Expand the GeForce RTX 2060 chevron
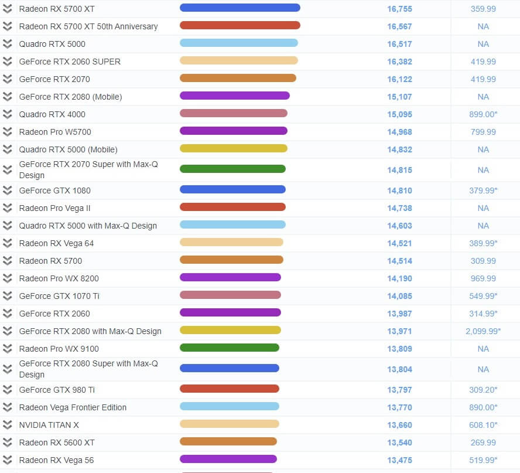The image size is (520, 473). 7,314
